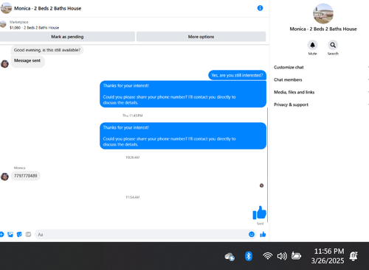The width and height of the screenshot is (369, 270).
Task: Click Monica's avatar beside phone number
Action: (4, 177)
